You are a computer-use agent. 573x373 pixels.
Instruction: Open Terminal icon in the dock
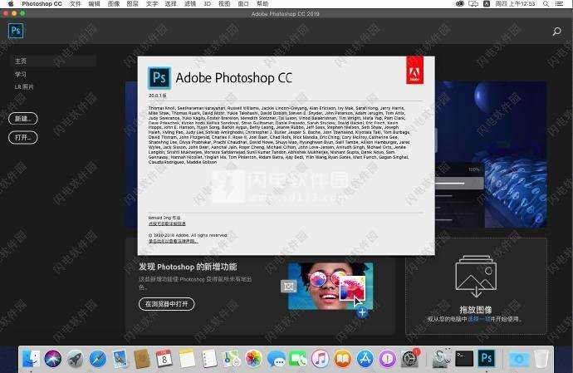pos(464,359)
